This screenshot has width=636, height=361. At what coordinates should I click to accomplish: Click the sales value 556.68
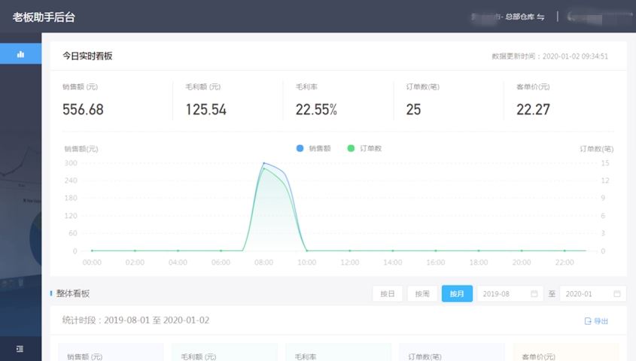coord(83,109)
